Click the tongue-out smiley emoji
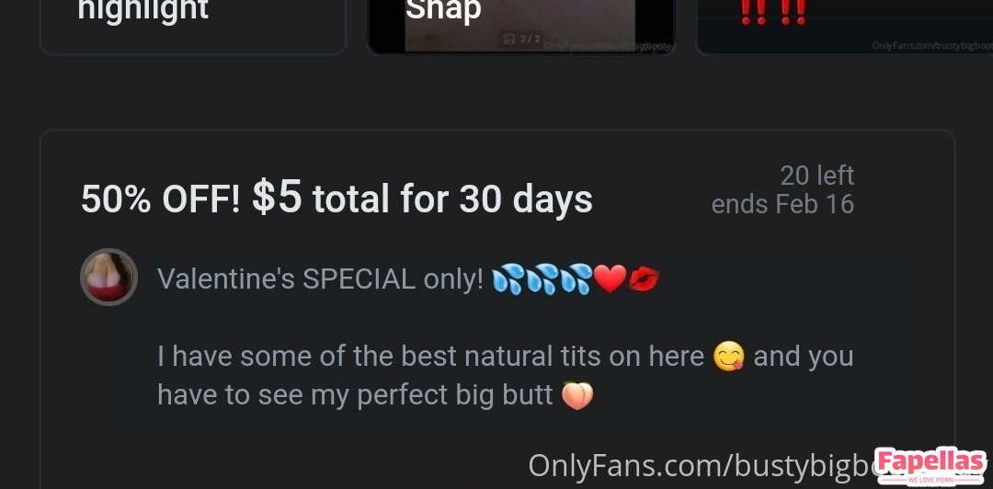Screen dimensions: 993x489 [729, 357]
